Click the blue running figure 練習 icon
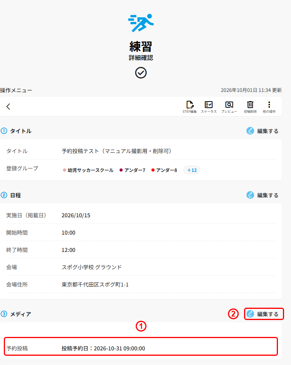Viewport: 291px width, 365px height. [141, 23]
